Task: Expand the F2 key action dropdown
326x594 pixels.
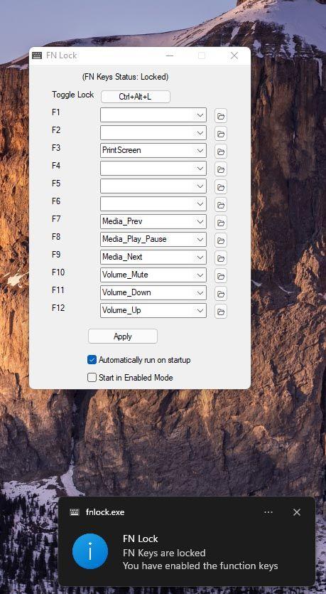Action: point(153,132)
